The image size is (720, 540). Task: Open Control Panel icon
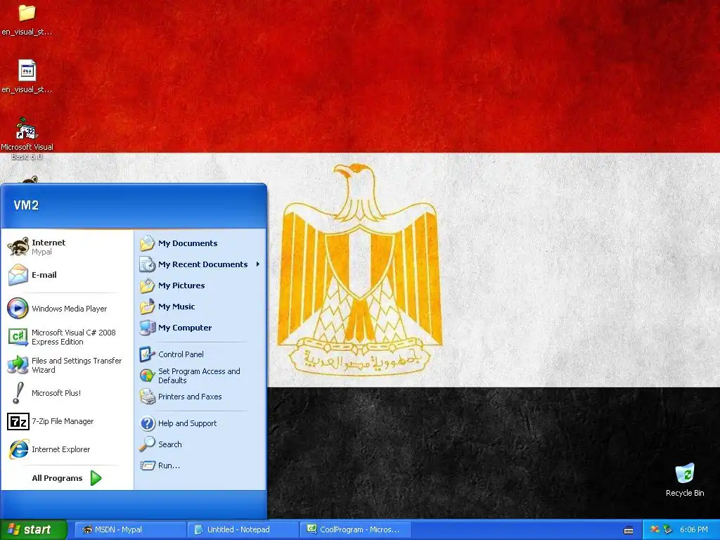pos(148,354)
